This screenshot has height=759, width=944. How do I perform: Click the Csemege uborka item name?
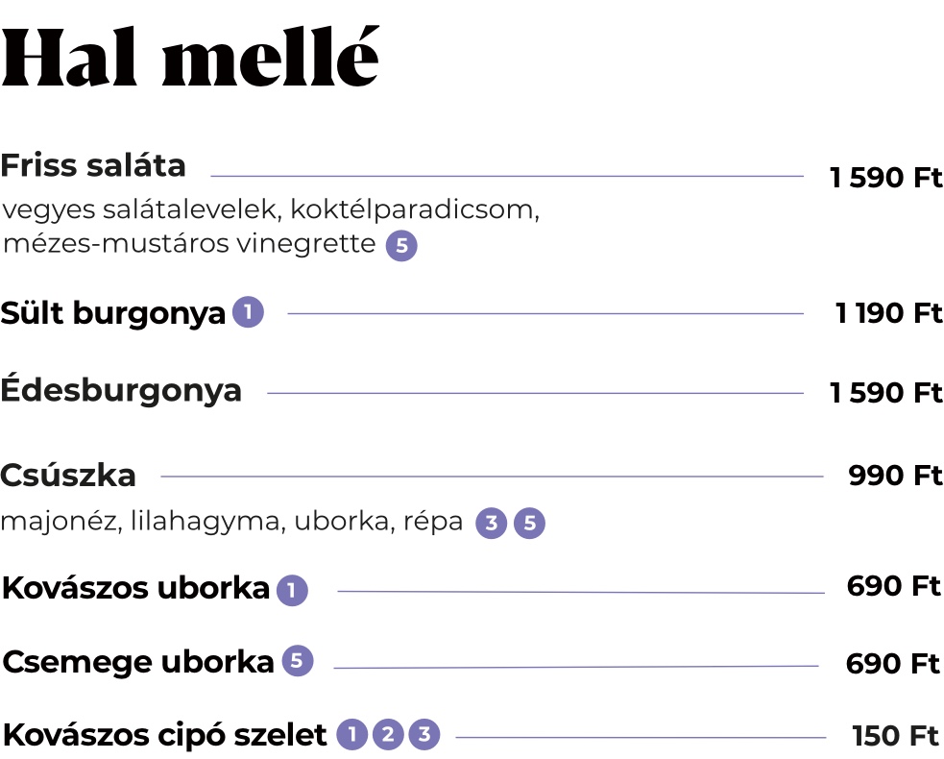point(138,662)
